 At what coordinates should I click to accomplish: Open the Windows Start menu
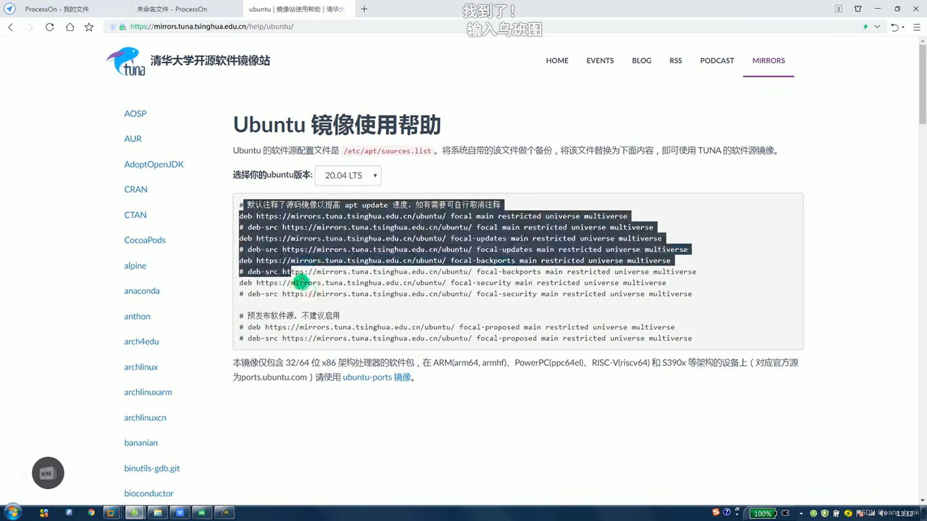tap(12, 512)
